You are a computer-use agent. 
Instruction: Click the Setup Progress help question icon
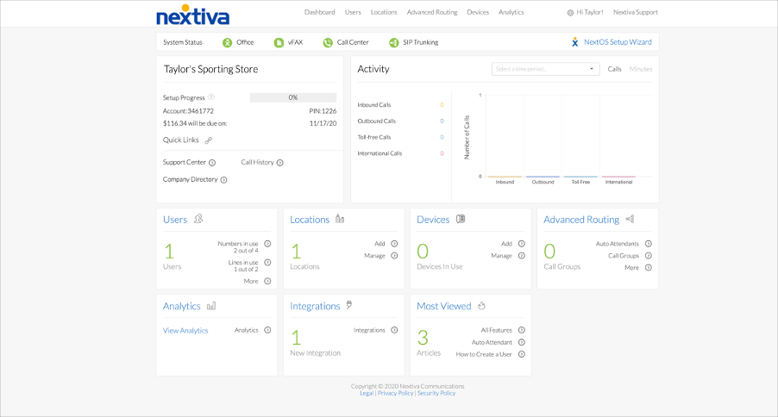[x=210, y=97]
